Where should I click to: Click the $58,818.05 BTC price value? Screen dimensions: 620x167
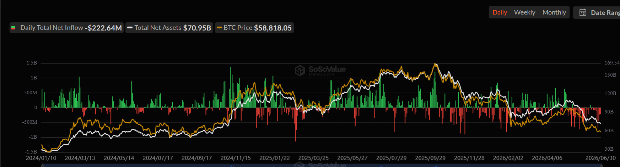coord(273,28)
